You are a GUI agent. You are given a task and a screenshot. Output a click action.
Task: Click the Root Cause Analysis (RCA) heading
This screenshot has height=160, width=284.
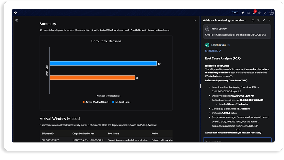pyautogui.click(x=223, y=58)
